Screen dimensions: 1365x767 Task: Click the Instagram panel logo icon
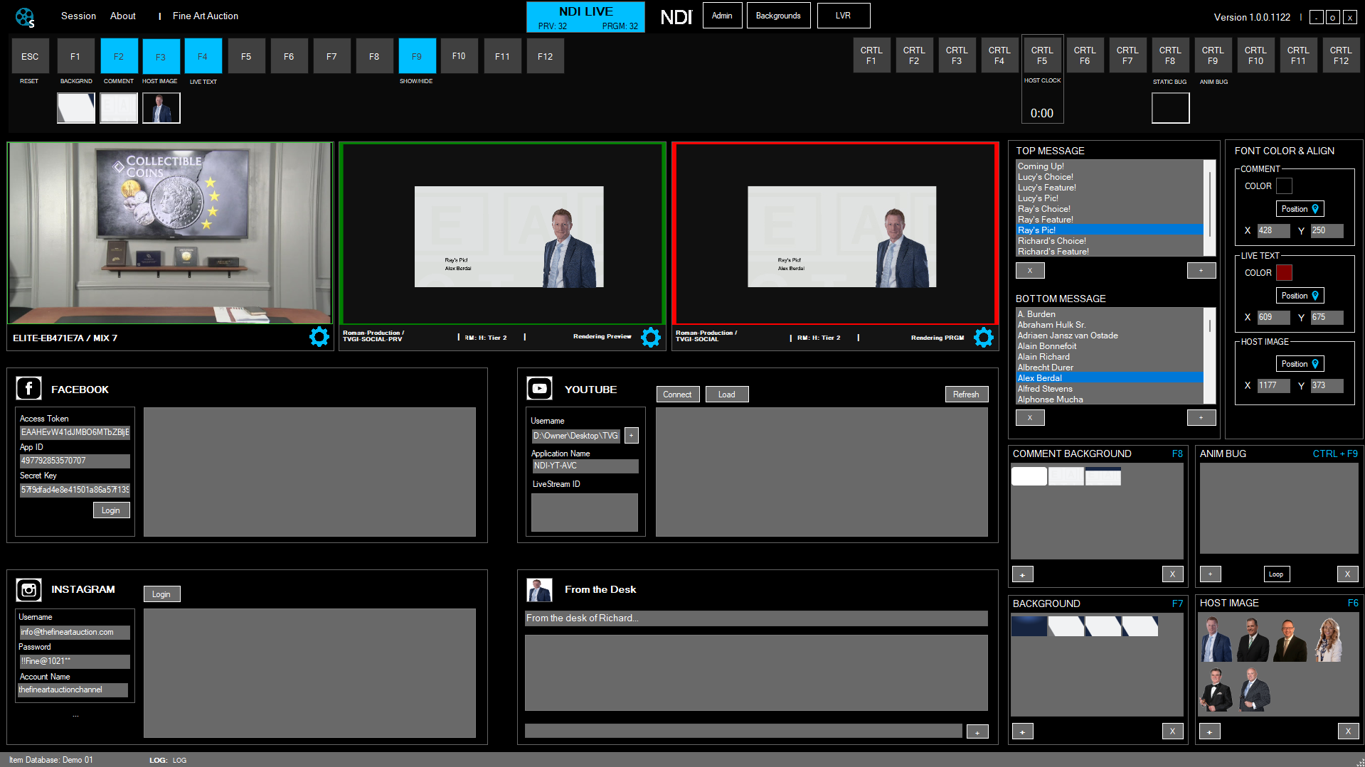28,589
